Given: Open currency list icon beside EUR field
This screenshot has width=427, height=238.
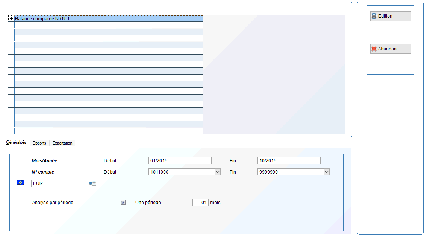Looking at the screenshot, I should coord(93,183).
